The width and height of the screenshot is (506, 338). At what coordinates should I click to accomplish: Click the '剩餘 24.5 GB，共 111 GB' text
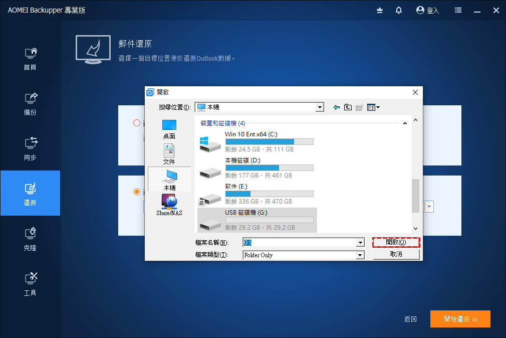coord(259,149)
